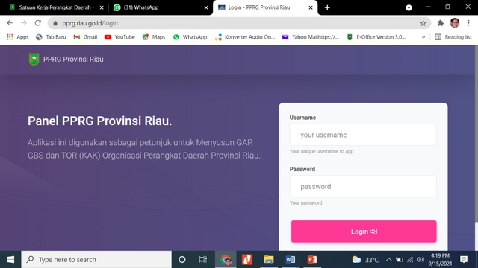Screen dimensions: 478x268
Task: Open Tab Baru bookmark
Action: point(51,37)
